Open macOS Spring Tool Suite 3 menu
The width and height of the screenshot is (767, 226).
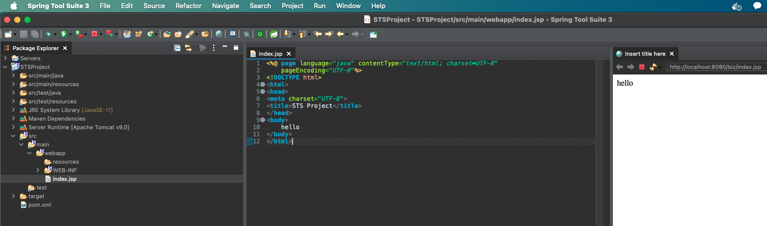pos(58,6)
